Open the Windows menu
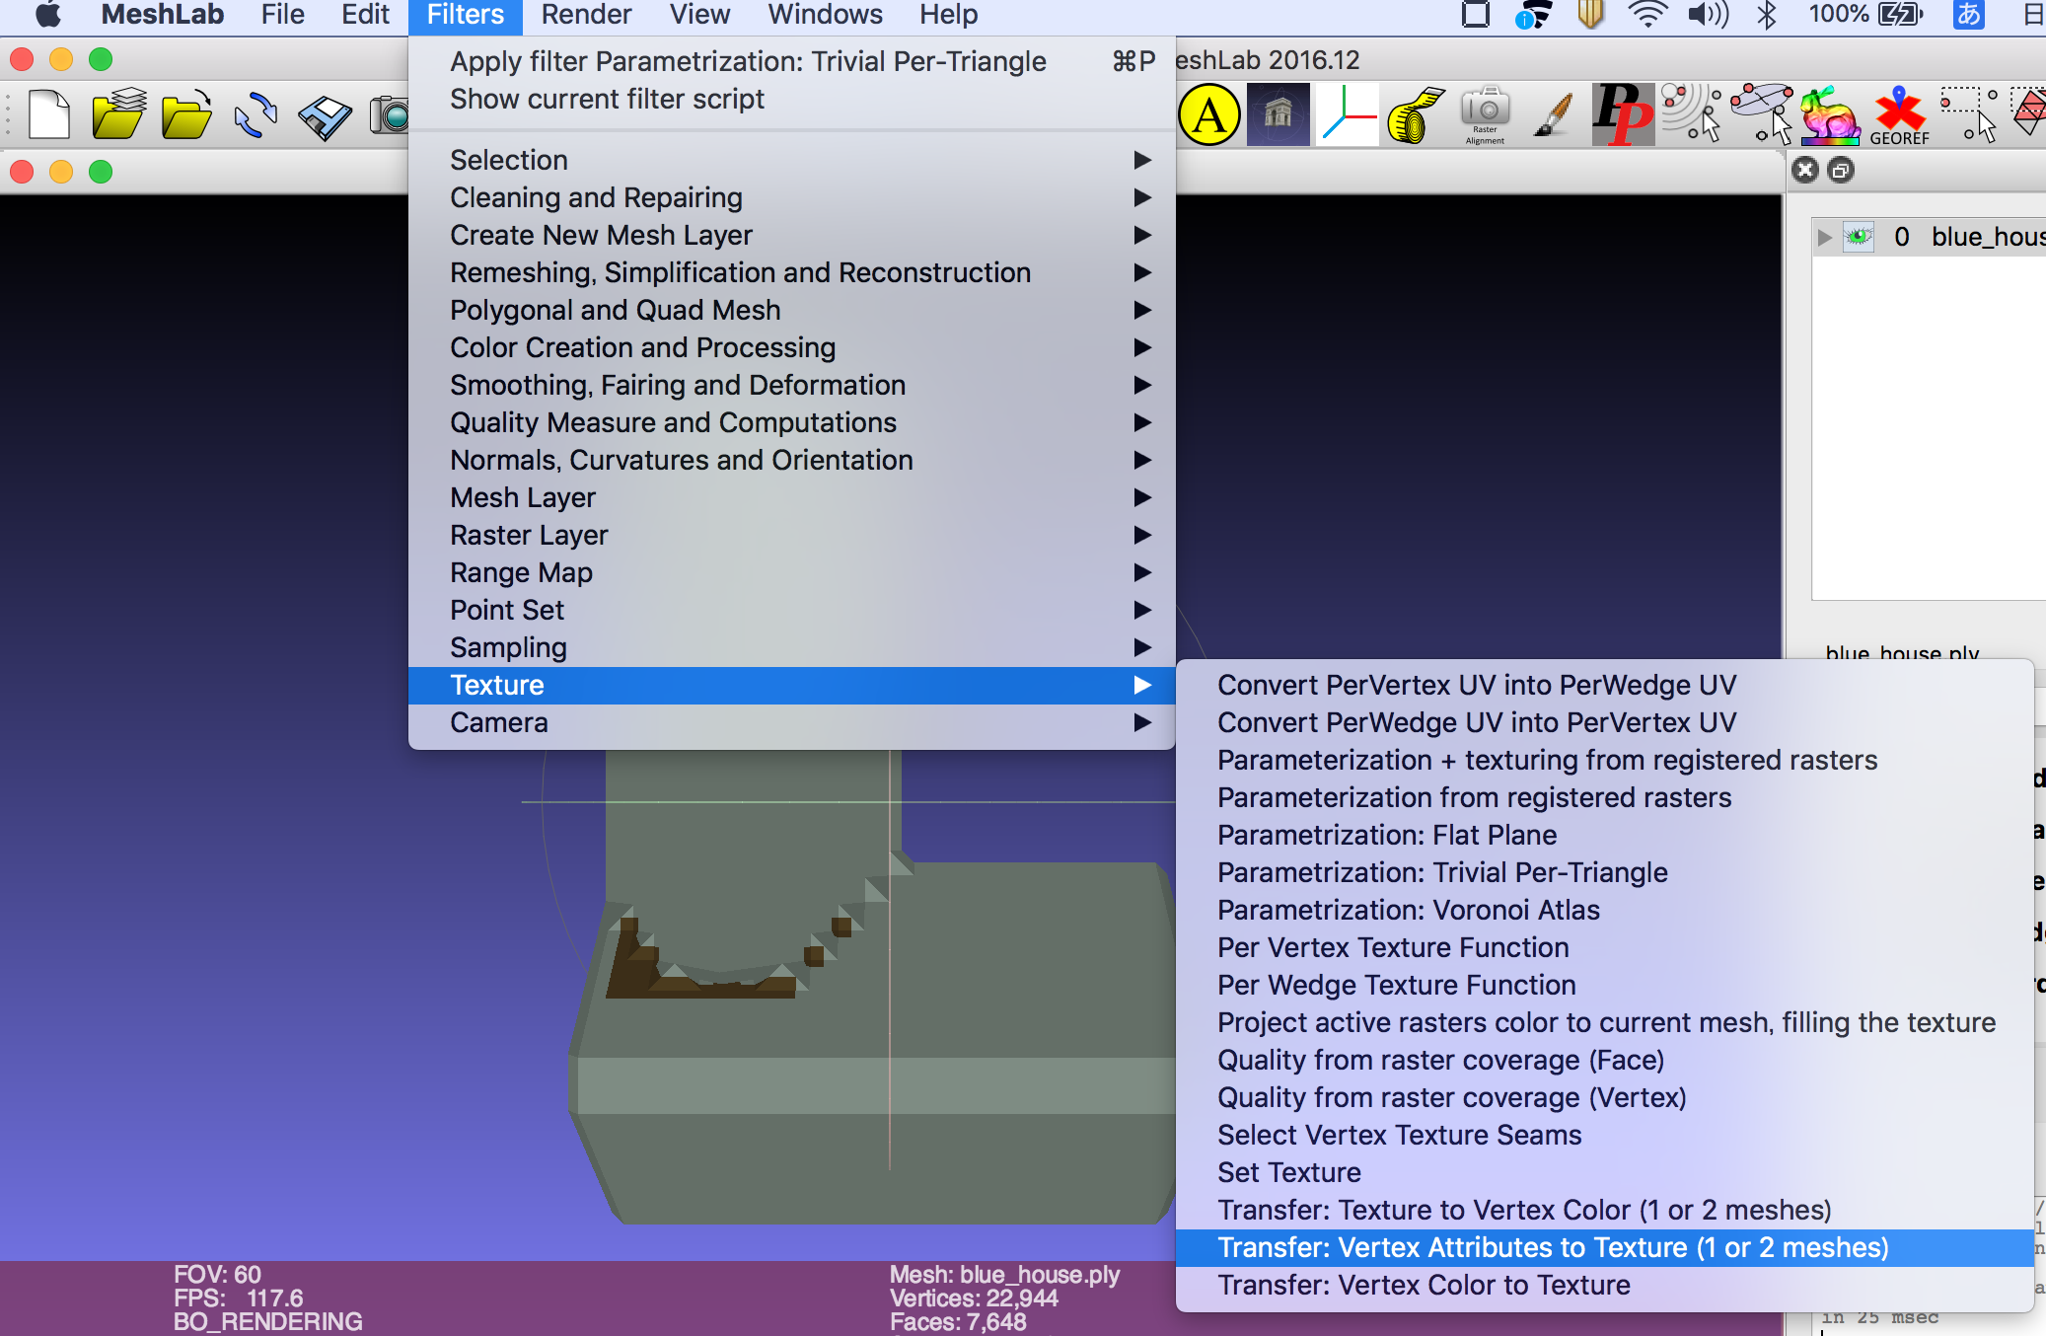Viewport: 2046px width, 1336px height. click(x=825, y=15)
